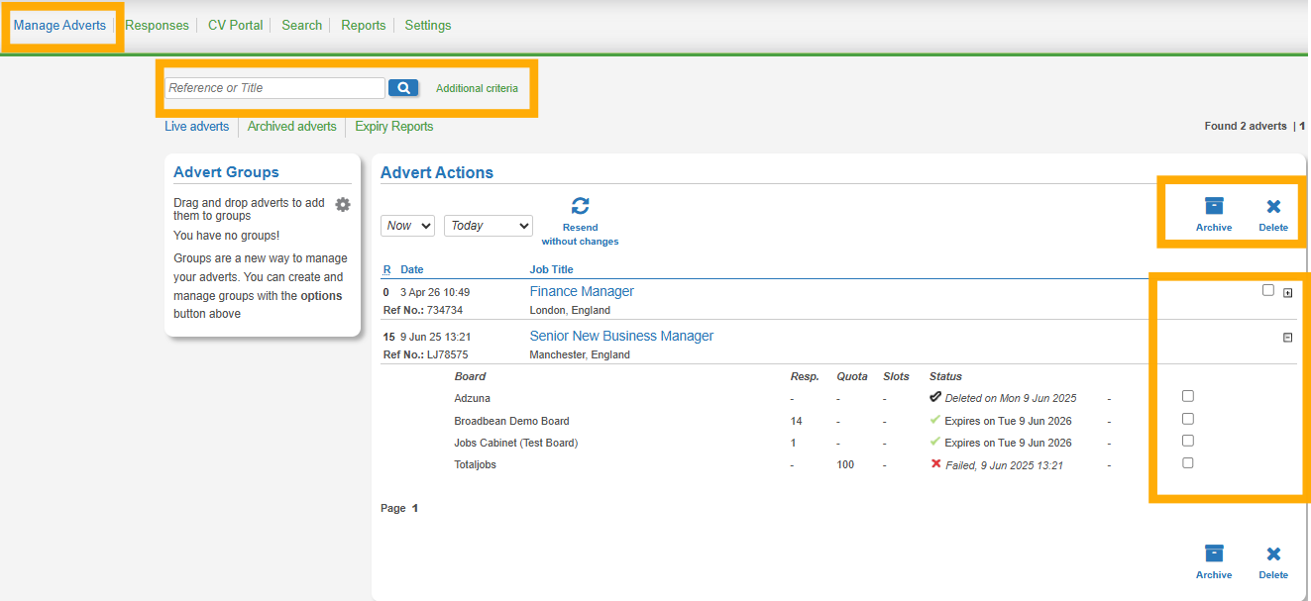Viewport: 1311px width, 601px height.
Task: Expand the Finance Manager advert row
Action: [x=1288, y=293]
